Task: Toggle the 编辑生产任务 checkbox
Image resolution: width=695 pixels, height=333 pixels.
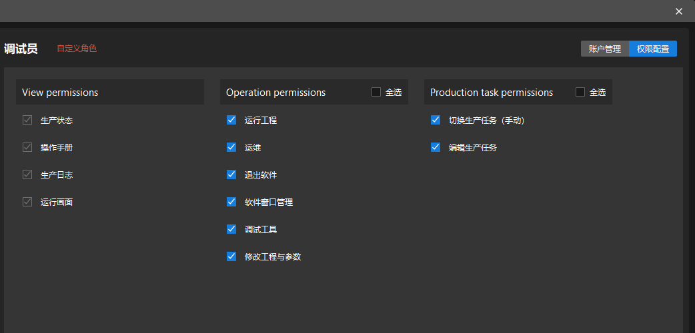Action: coord(436,147)
